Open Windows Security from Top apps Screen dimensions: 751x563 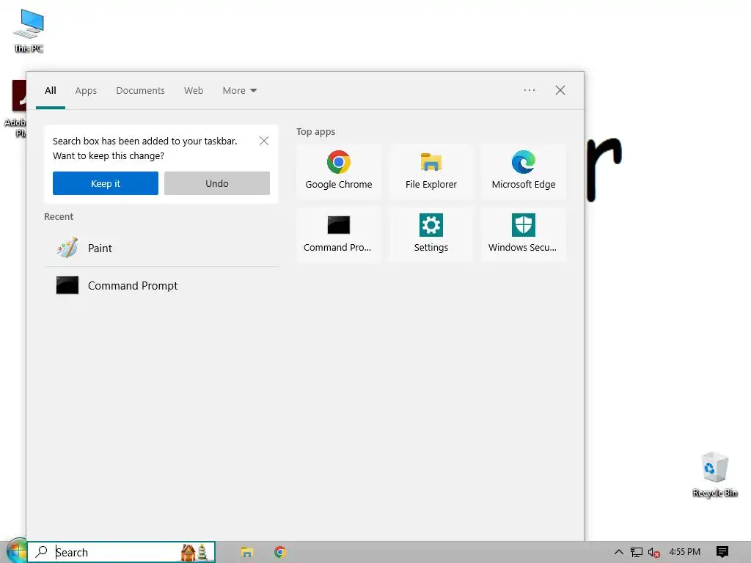[524, 234]
